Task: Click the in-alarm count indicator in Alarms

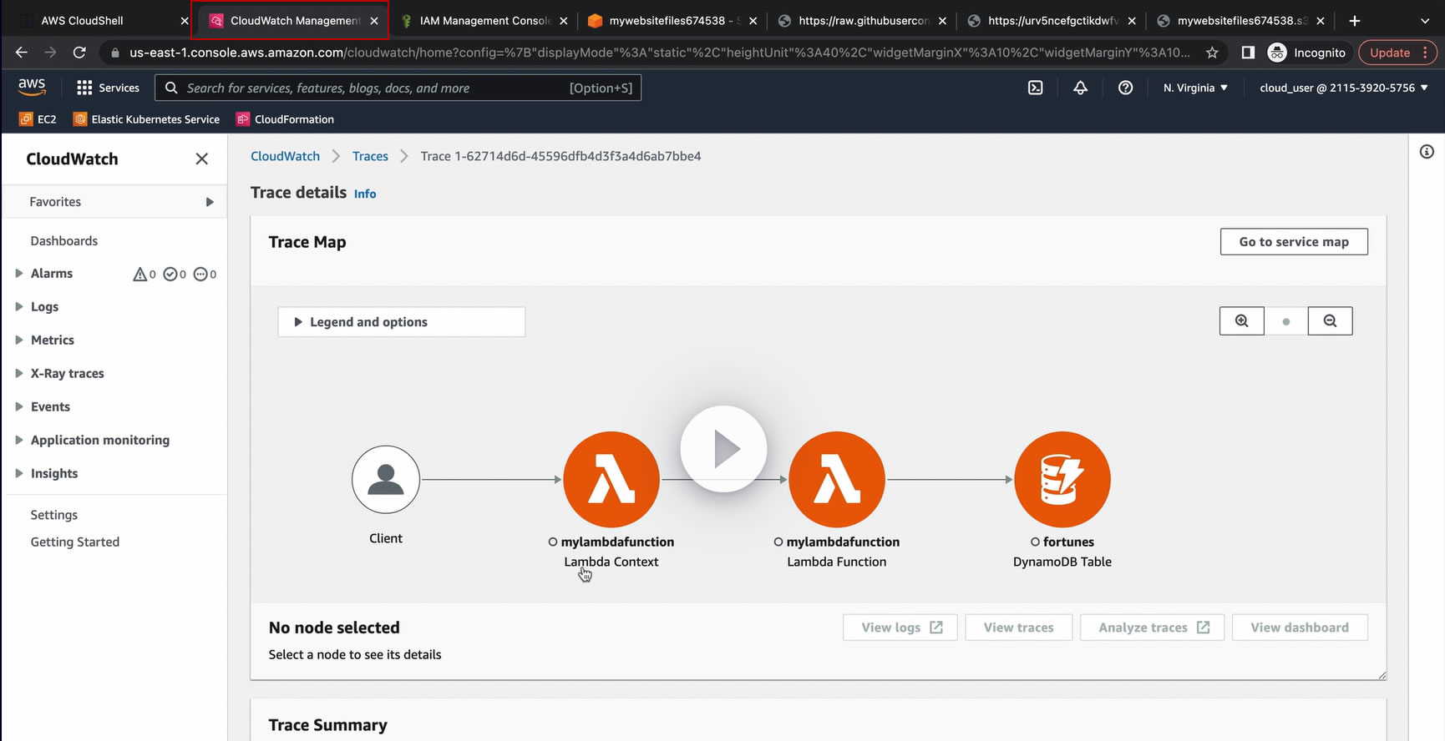Action: tap(144, 274)
